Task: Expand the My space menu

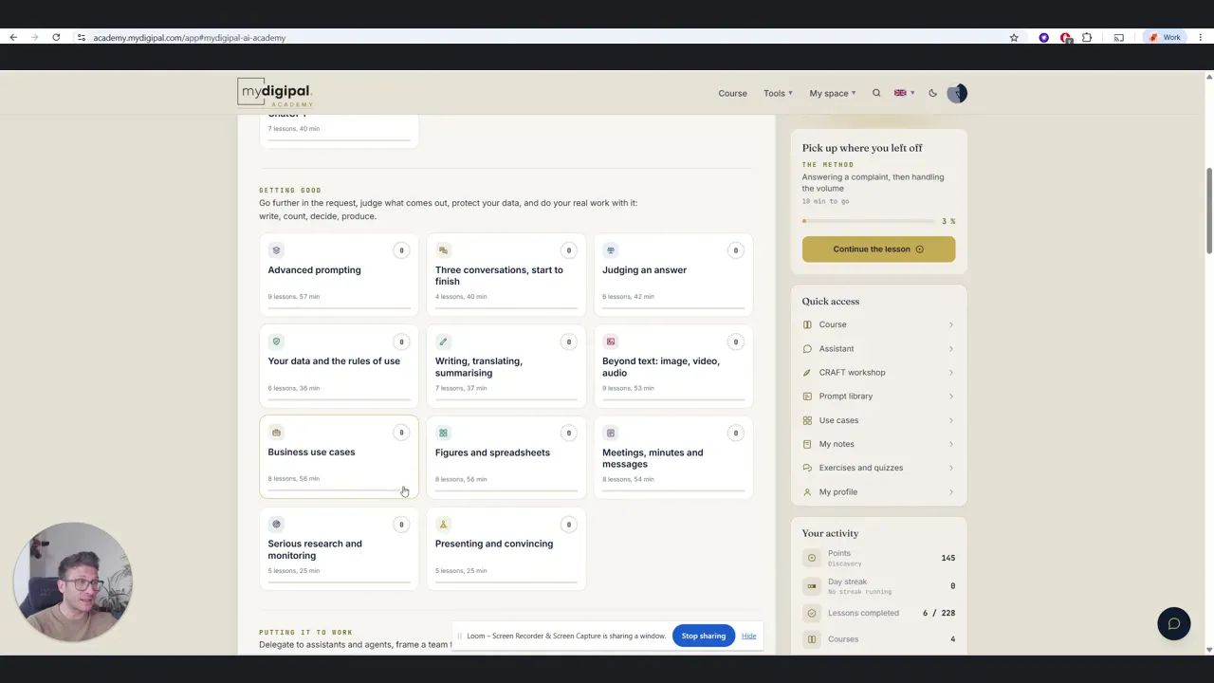Action: [833, 93]
